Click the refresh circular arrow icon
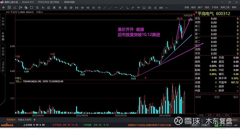Viewport: 240px width, 129px height. pos(31,7)
